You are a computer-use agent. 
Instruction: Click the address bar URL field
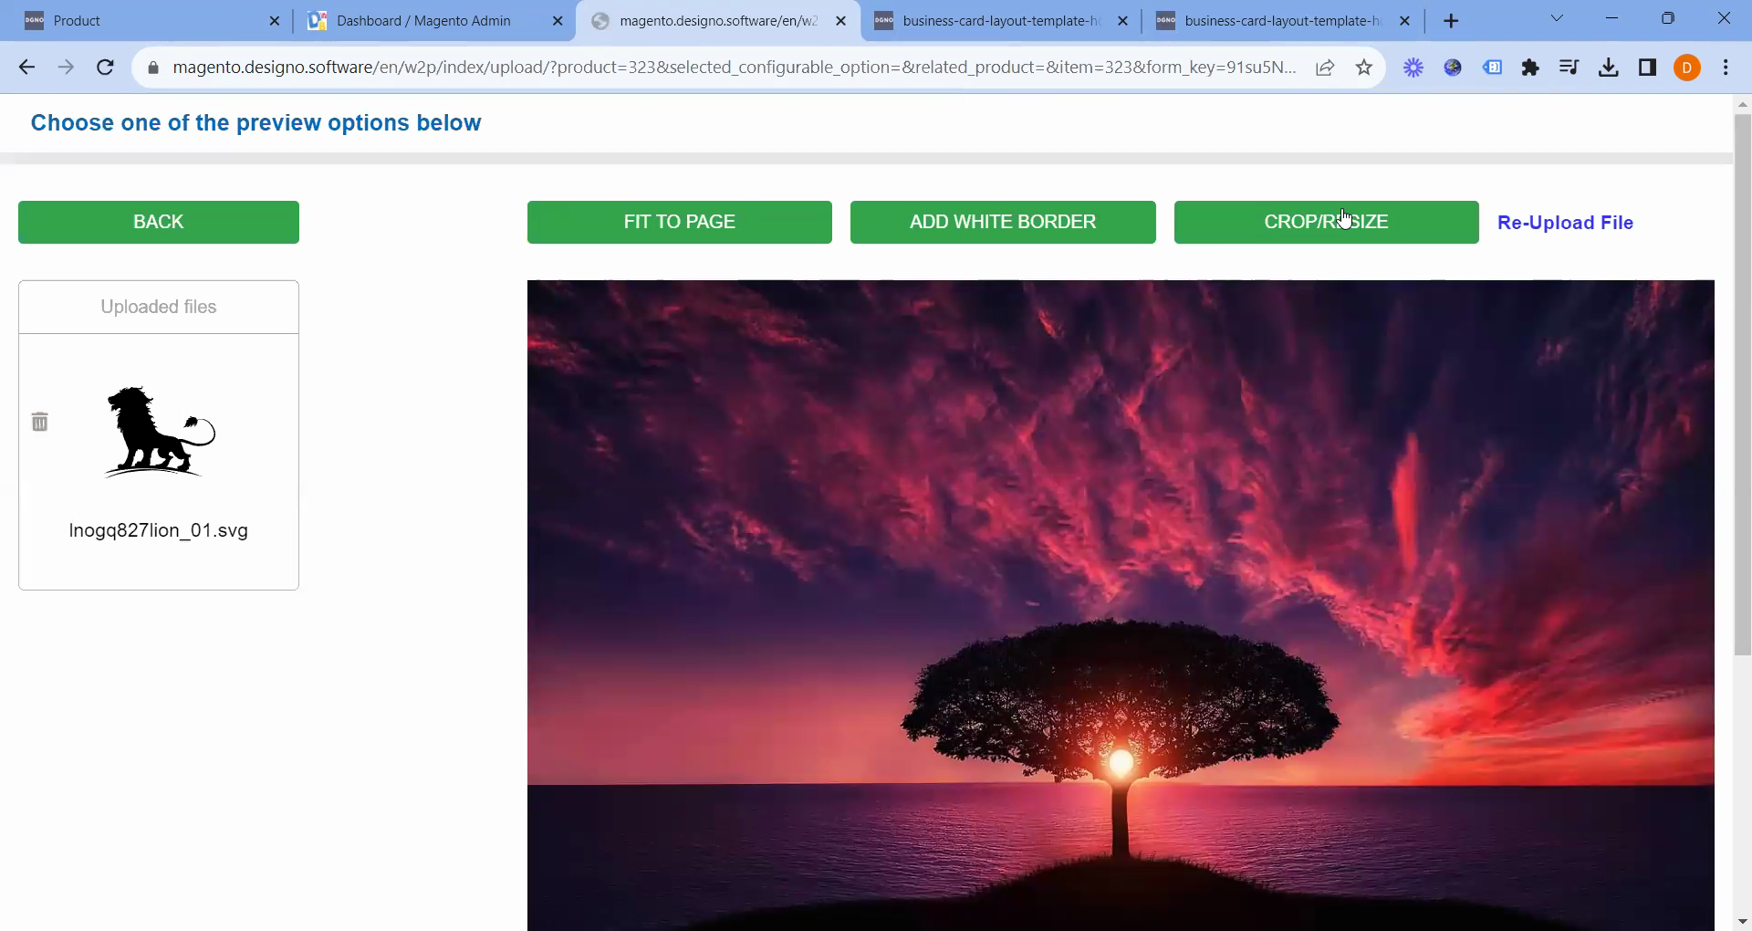click(730, 67)
